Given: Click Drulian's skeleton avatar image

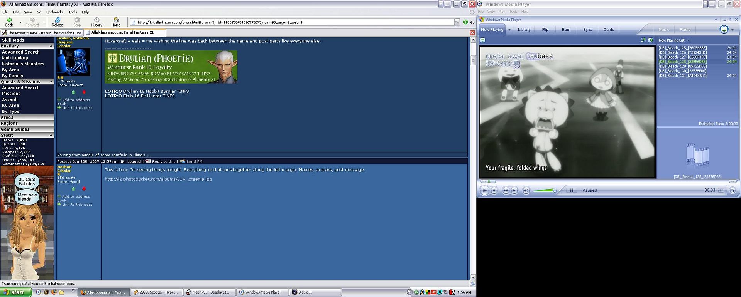Looking at the screenshot, I should tap(74, 62).
